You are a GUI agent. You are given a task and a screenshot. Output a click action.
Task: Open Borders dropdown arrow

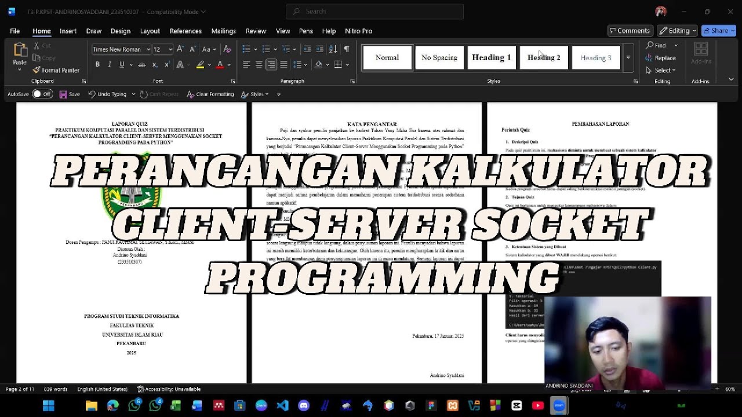(346, 65)
